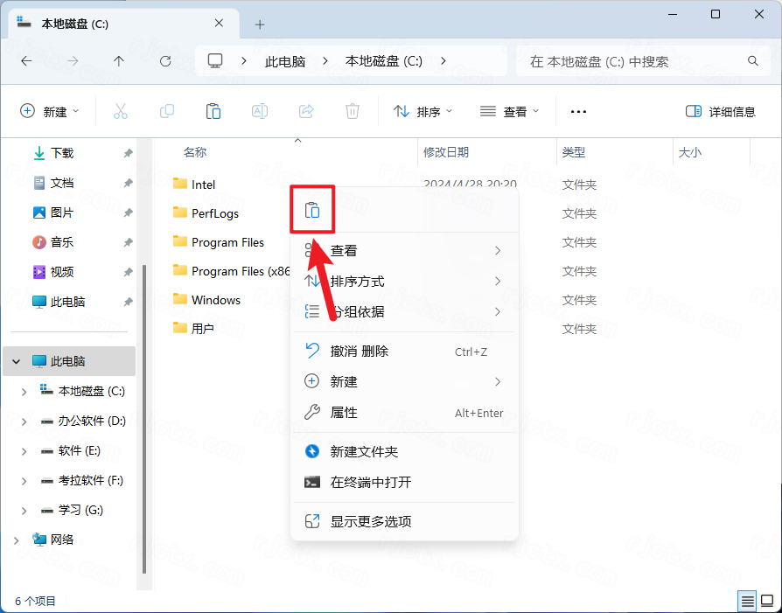This screenshot has height=613, width=782.
Task: Unpin 下载 via its pin icon
Action: [x=129, y=153]
